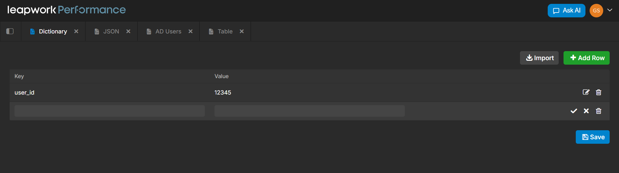The width and height of the screenshot is (619, 173).
Task: Focus the empty Key input field
Action: click(x=109, y=111)
